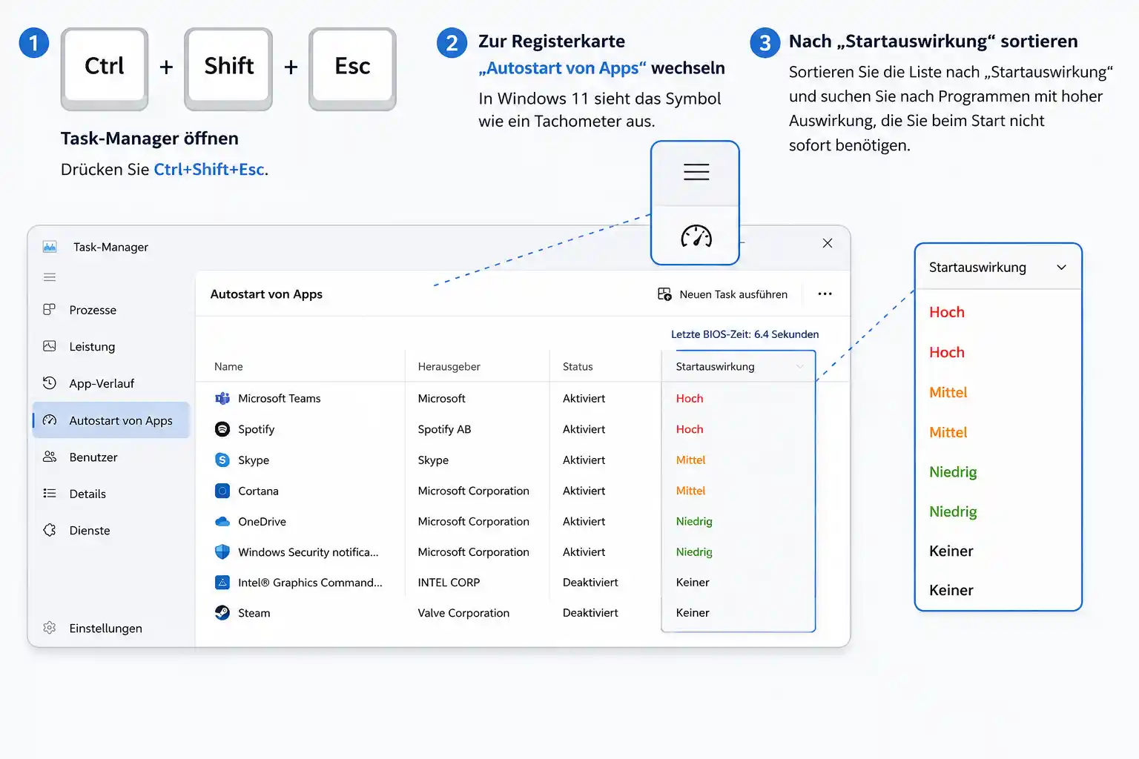Image resolution: width=1139 pixels, height=759 pixels.
Task: Click the Intel Graphics Command icon
Action: click(222, 583)
